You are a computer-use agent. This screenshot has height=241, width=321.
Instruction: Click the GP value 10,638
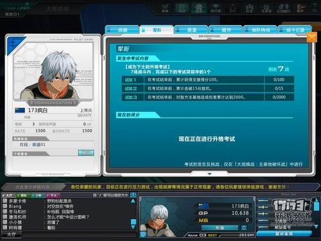(240, 213)
